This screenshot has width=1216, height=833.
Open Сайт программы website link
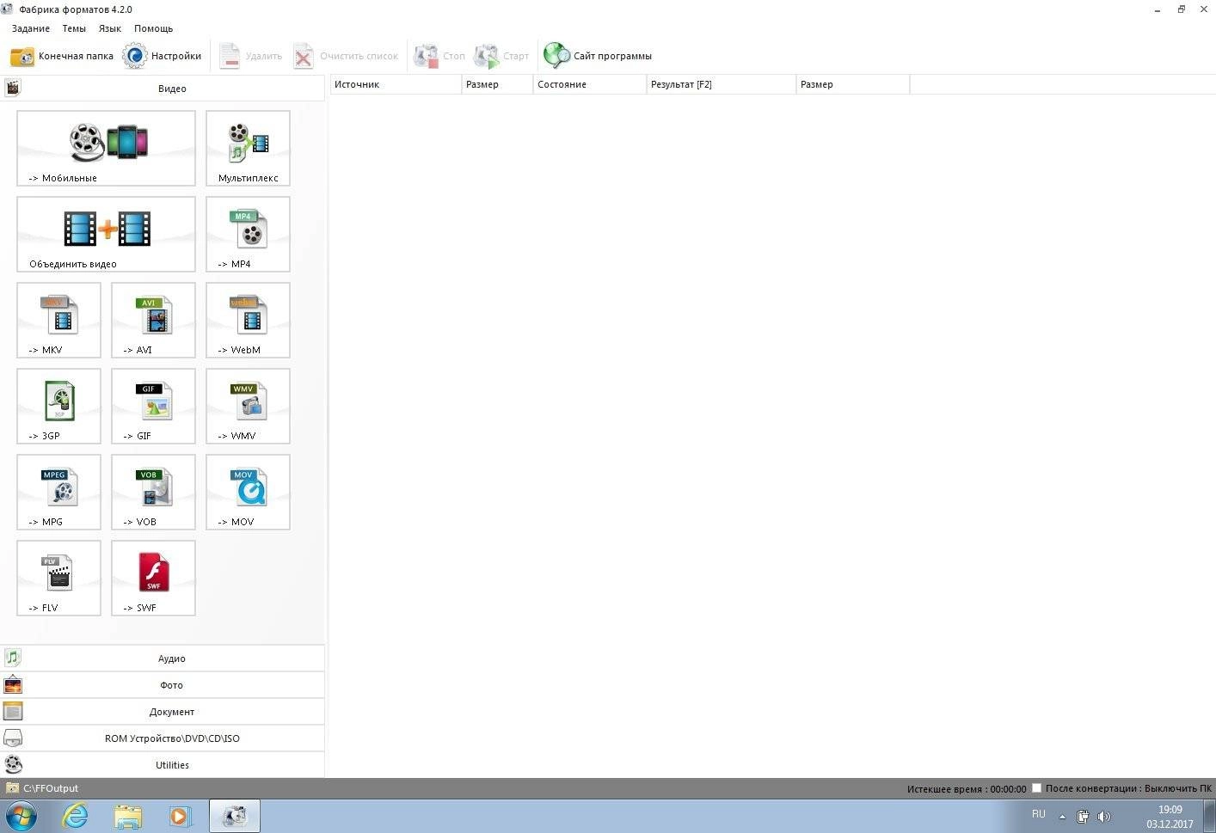click(598, 56)
